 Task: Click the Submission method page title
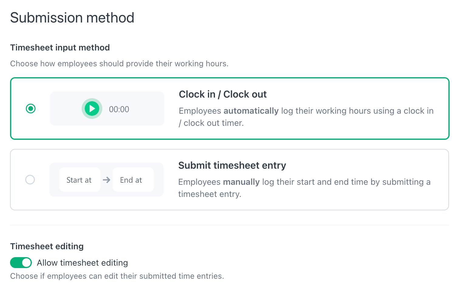tap(72, 18)
